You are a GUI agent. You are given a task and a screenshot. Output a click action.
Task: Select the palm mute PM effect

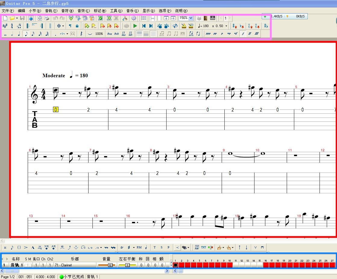point(139,247)
